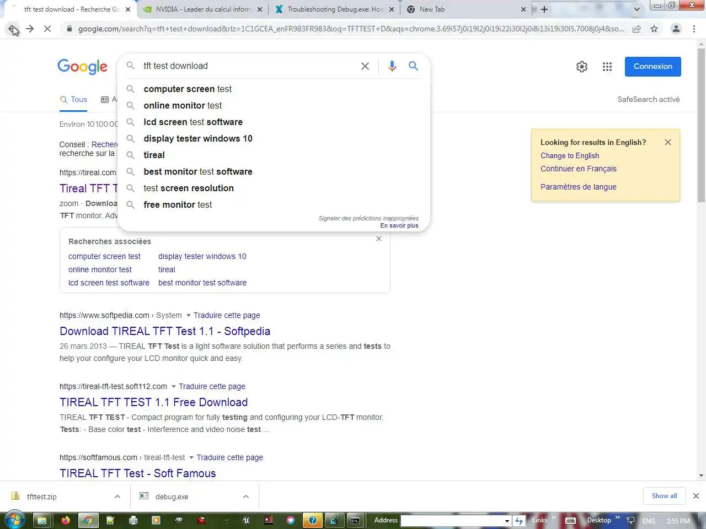Click the tfttest.zip file icon

pos(15,496)
